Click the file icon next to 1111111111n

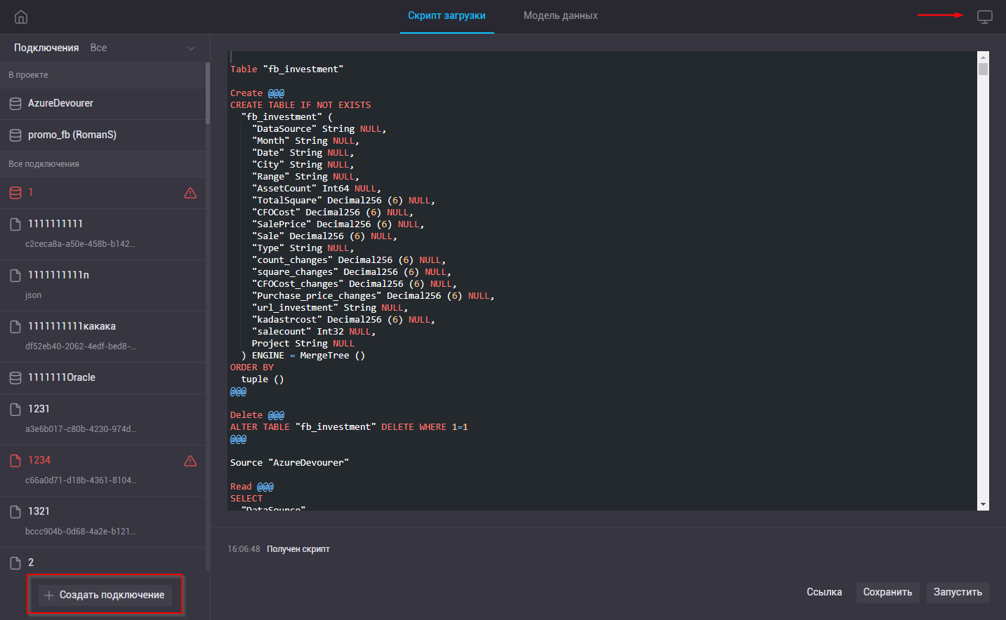pos(15,276)
